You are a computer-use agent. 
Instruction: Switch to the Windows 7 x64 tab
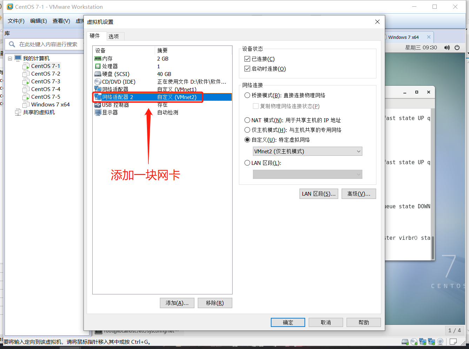click(x=403, y=37)
